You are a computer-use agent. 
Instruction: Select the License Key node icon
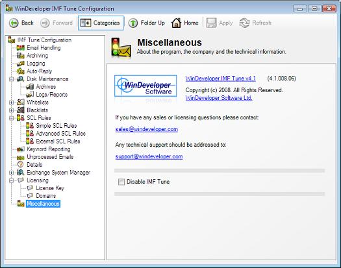[30, 188]
